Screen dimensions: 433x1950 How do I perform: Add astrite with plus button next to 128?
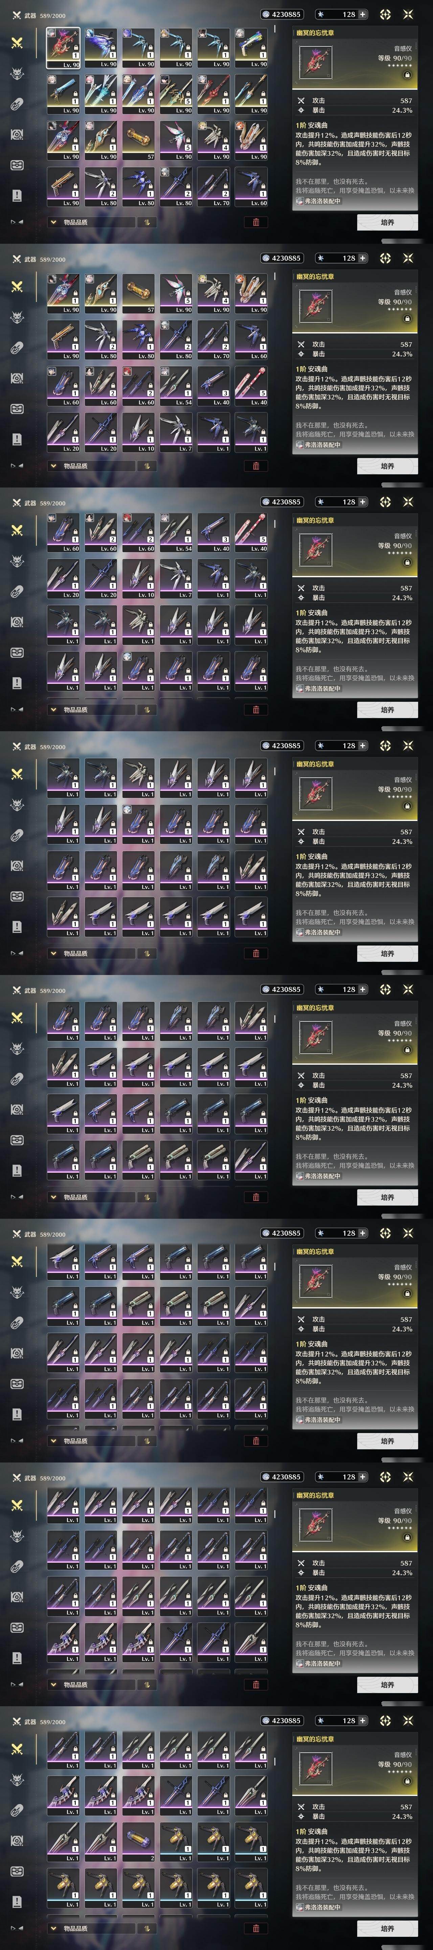(363, 14)
